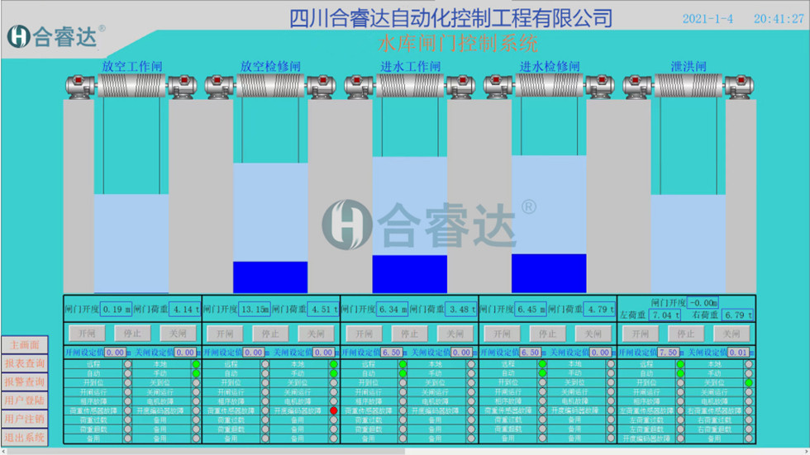Click the 2021-1-4 date in the header
This screenshot has width=810, height=455.
pos(708,19)
